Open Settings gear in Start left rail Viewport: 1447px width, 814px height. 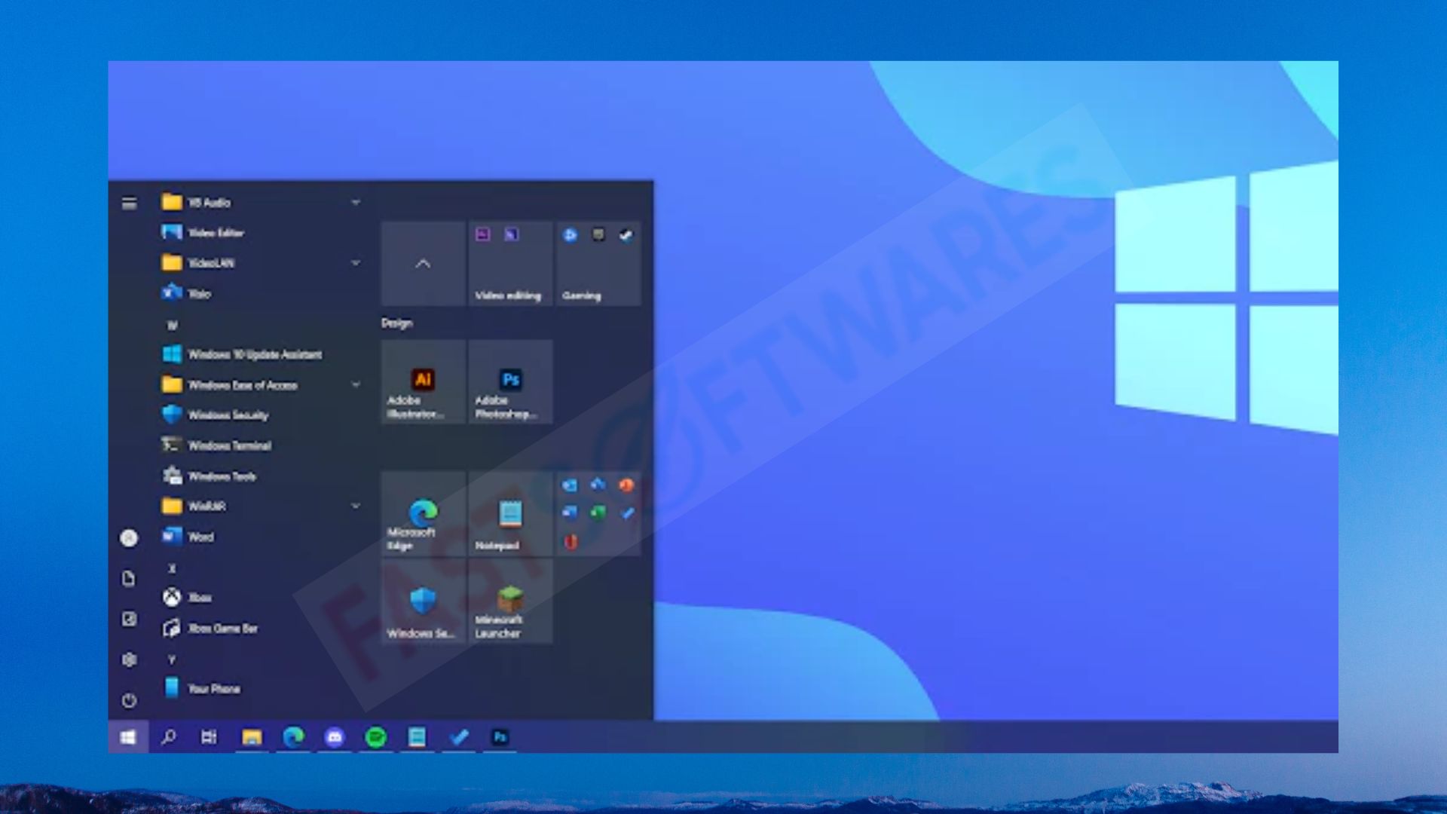point(129,659)
